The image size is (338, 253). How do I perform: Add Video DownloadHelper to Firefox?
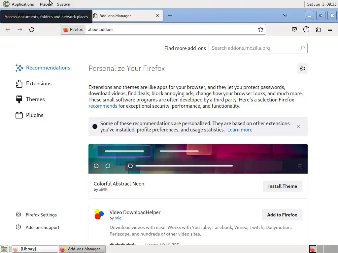(x=282, y=215)
